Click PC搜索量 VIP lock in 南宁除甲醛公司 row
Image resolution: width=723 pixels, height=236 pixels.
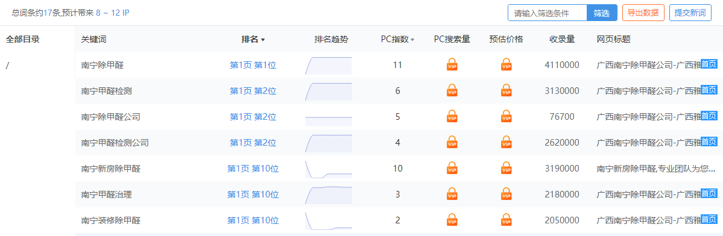(x=452, y=116)
